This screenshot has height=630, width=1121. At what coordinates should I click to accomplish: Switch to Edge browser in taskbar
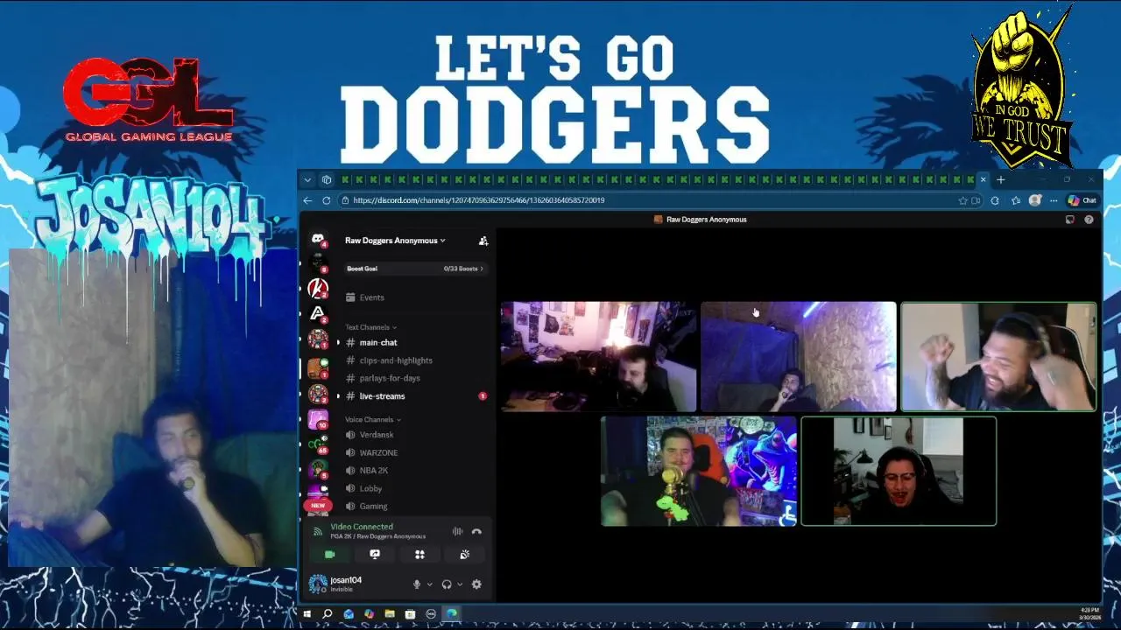click(x=451, y=614)
